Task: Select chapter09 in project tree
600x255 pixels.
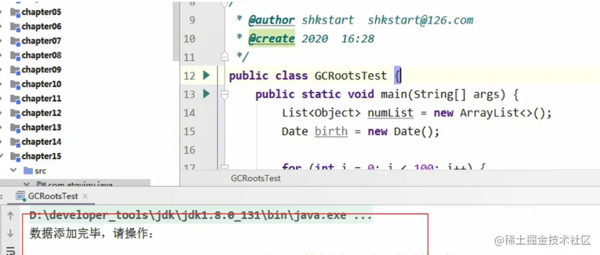Action: pos(41,70)
